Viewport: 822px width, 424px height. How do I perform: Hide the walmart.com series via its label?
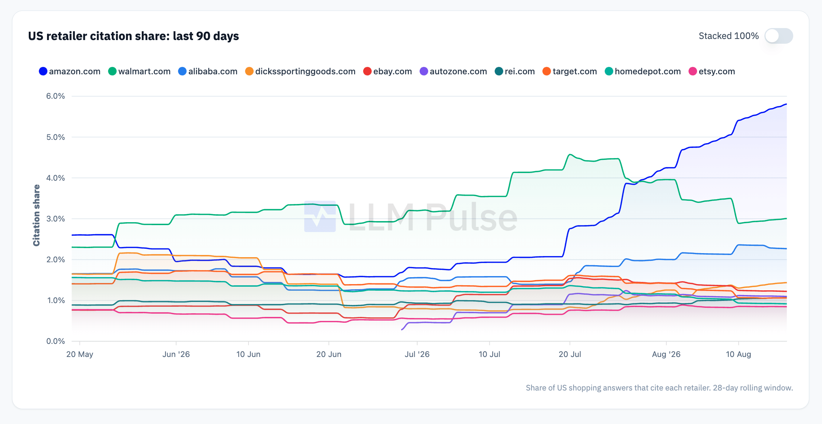(x=144, y=71)
